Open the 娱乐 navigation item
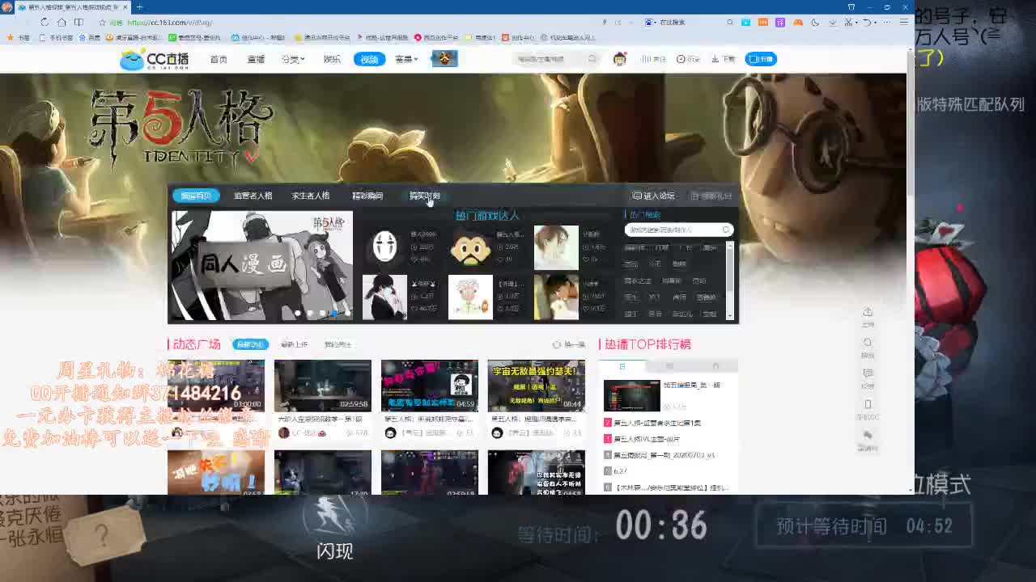 332,59
